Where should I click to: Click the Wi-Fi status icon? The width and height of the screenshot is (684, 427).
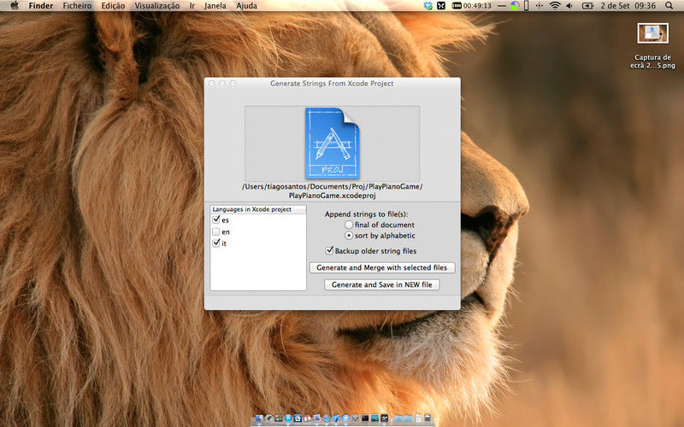(x=554, y=6)
